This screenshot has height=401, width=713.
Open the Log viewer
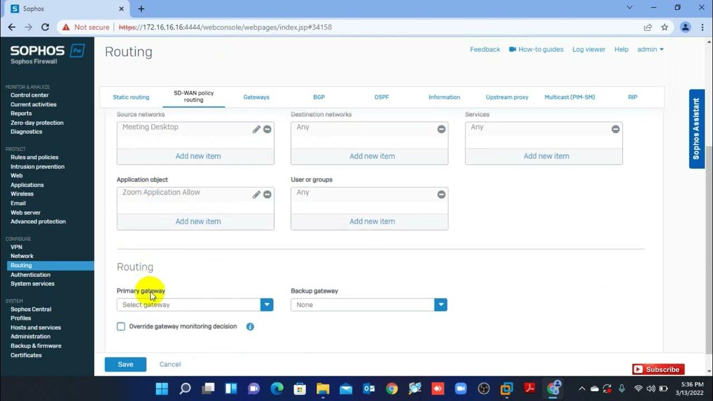click(x=589, y=50)
